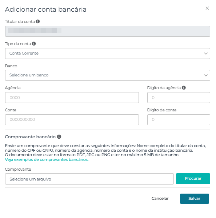This screenshot has height=218, width=216.
Task: Click the info icon beside Titular da conta
Action: 38,21
